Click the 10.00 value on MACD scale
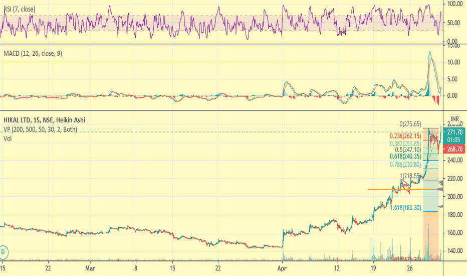The width and height of the screenshot is (467, 276). click(x=453, y=62)
